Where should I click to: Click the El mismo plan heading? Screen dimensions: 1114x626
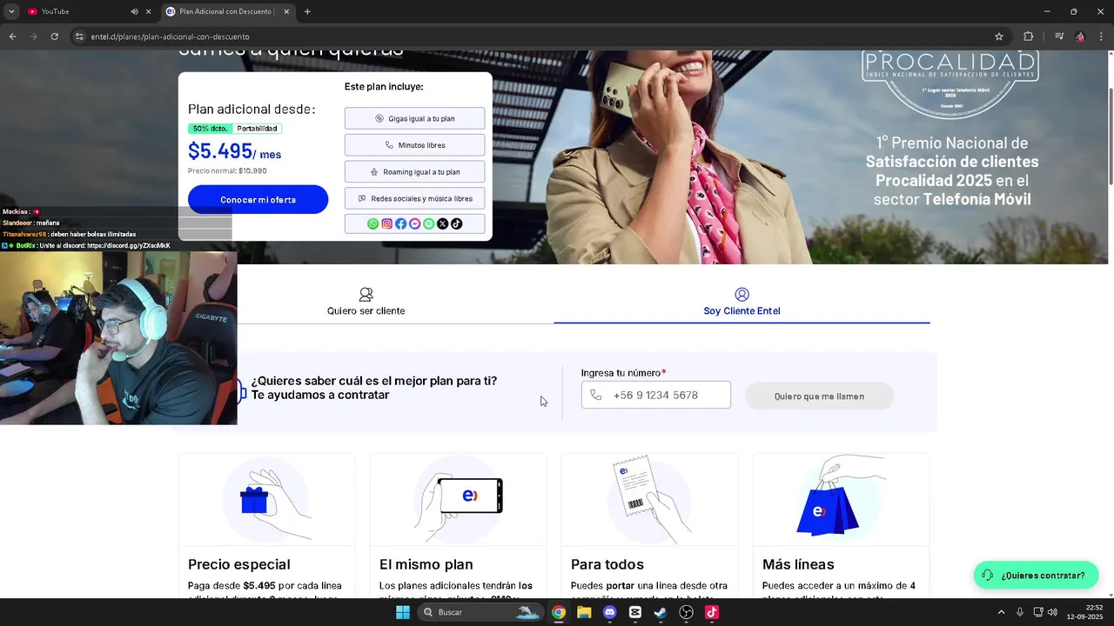(426, 564)
